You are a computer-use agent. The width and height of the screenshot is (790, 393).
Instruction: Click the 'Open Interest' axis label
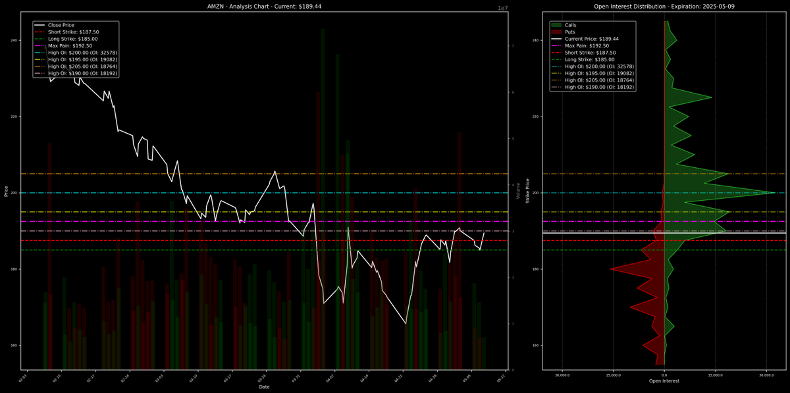tap(664, 381)
